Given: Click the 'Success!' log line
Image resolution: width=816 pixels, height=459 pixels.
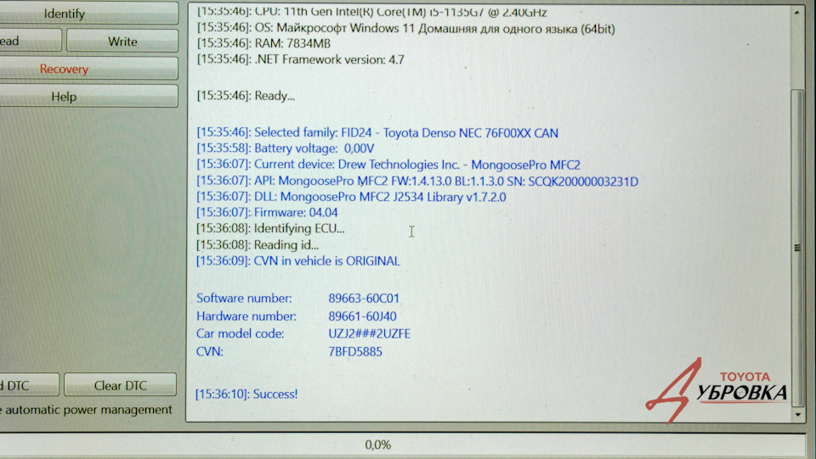Looking at the screenshot, I should tap(246, 395).
